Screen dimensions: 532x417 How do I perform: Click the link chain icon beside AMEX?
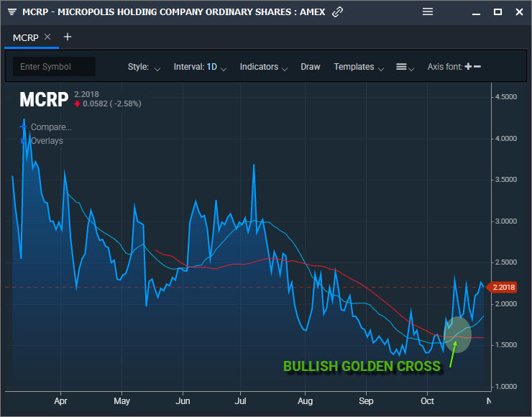click(x=338, y=12)
